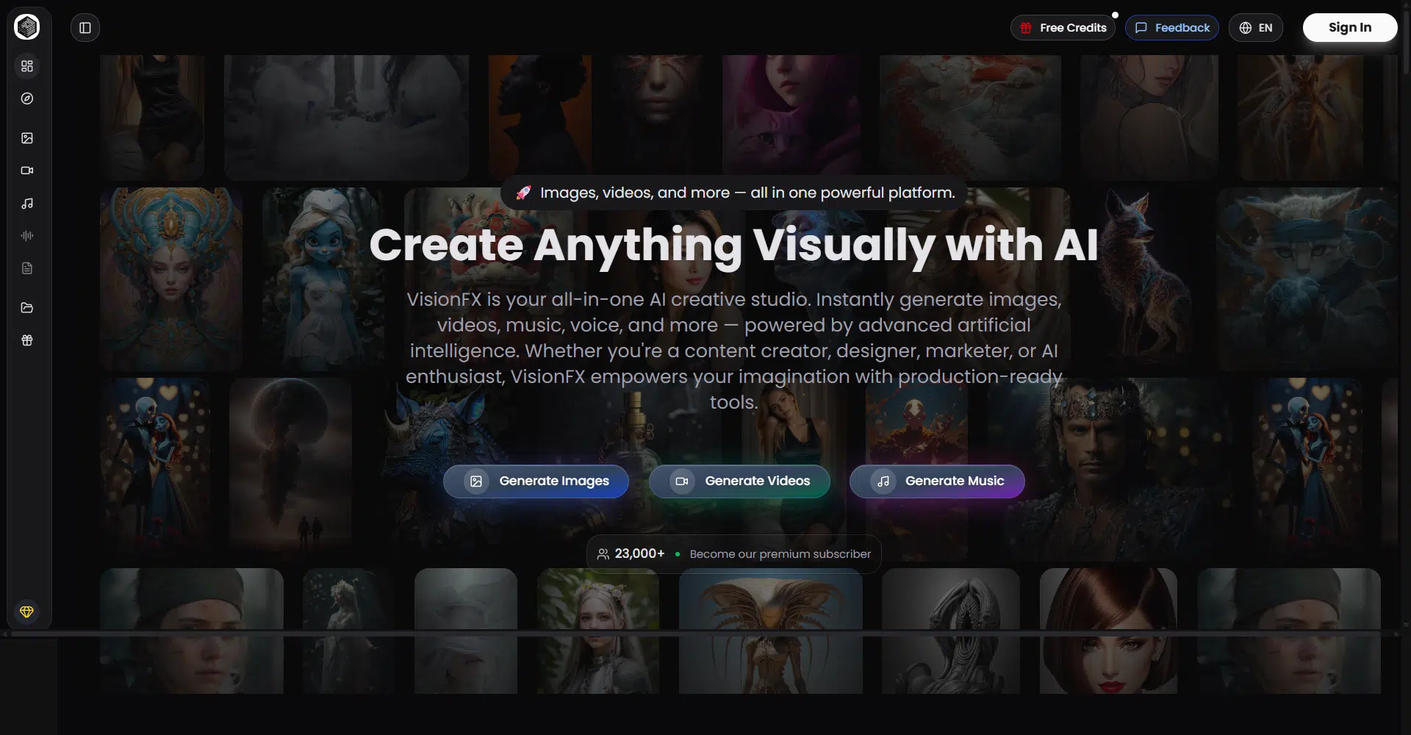Open the dashboard grid icon in sidebar
Viewport: 1411px width, 735px height.
point(27,66)
